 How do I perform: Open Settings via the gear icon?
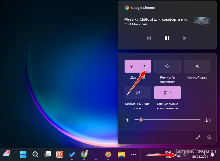coord(209,137)
